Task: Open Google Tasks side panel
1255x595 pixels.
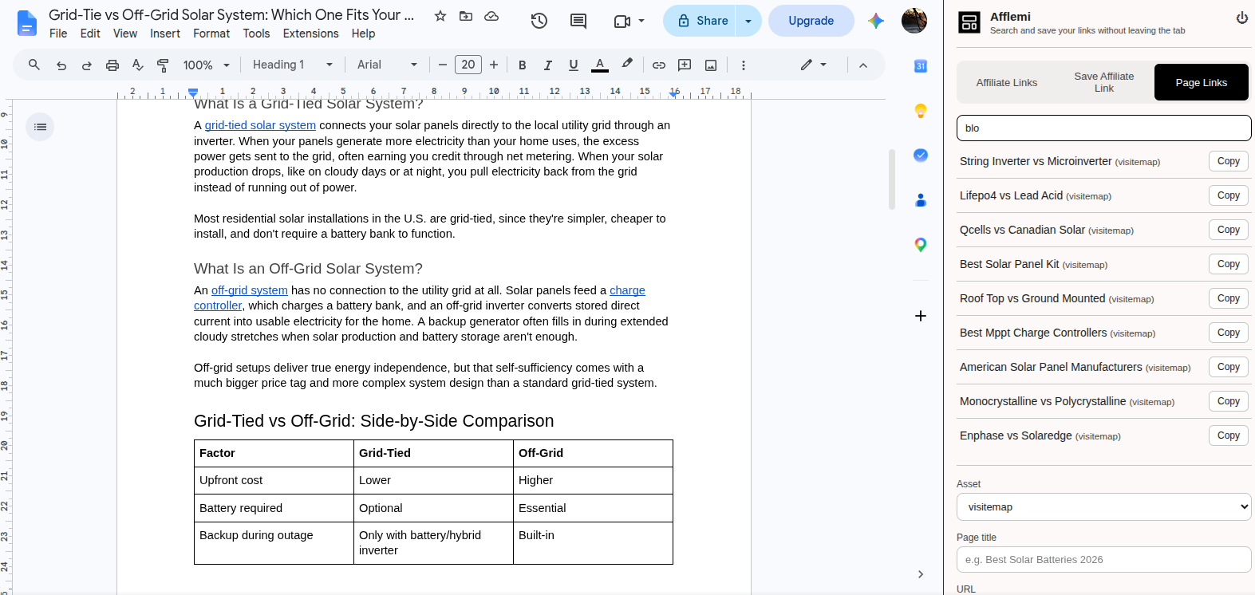Action: 921,156
